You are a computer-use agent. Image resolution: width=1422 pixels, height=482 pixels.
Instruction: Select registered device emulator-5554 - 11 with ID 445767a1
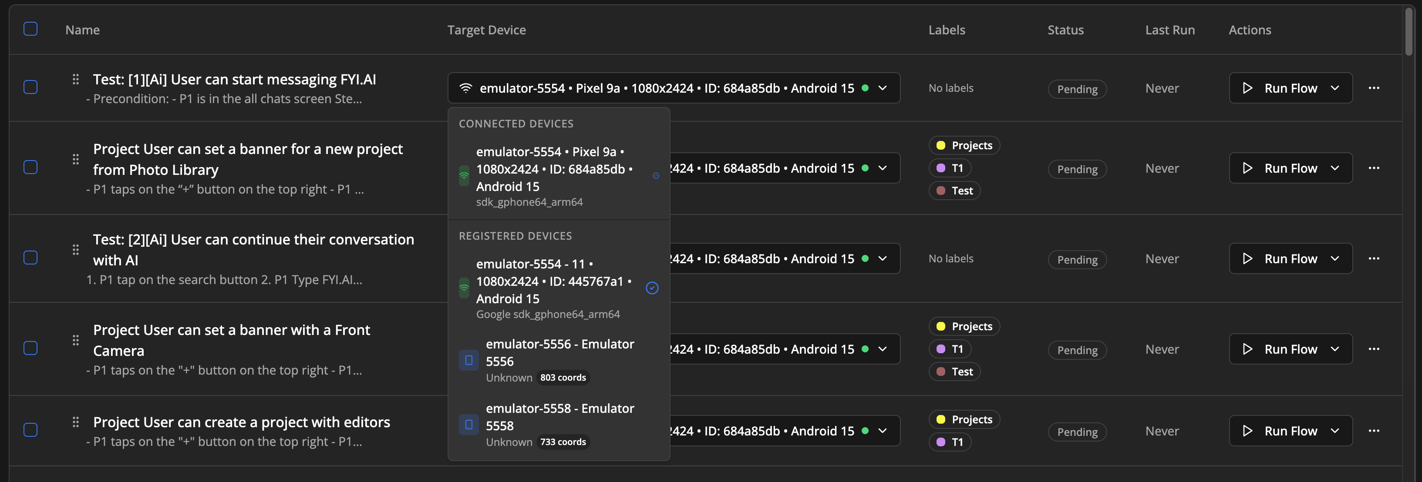(559, 288)
